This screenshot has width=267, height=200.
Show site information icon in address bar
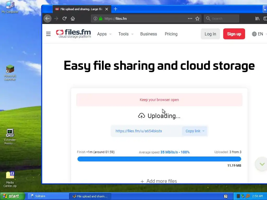pyautogui.click(x=95, y=18)
